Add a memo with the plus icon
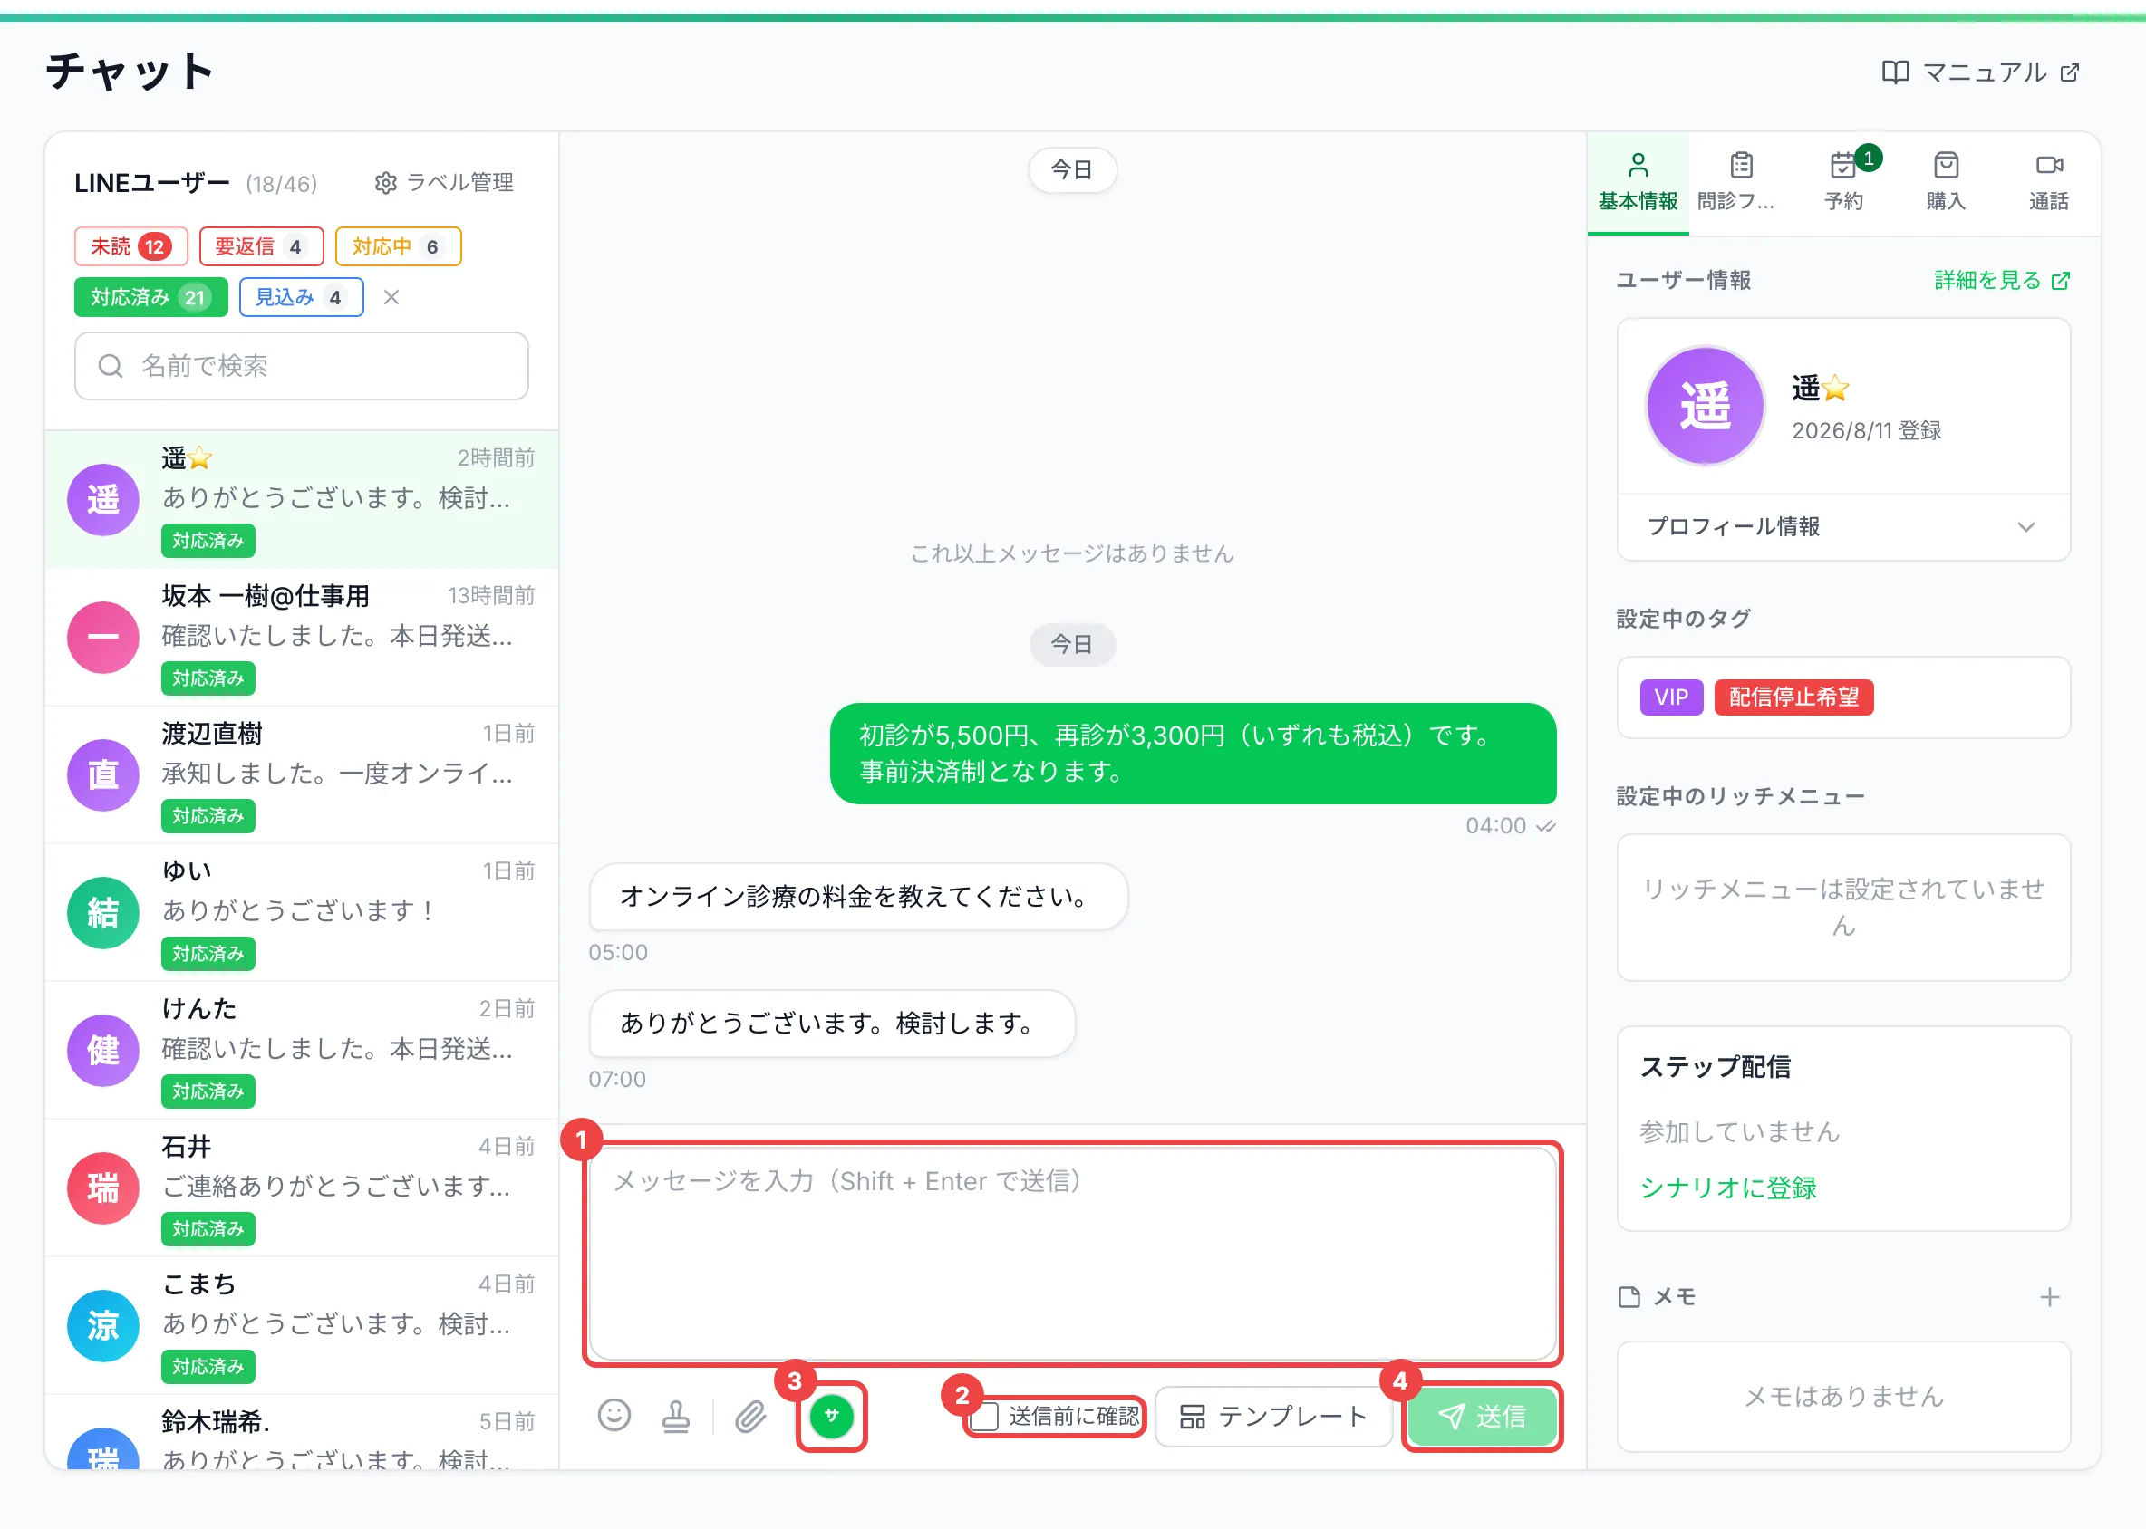2146x1529 pixels. 2049,1297
